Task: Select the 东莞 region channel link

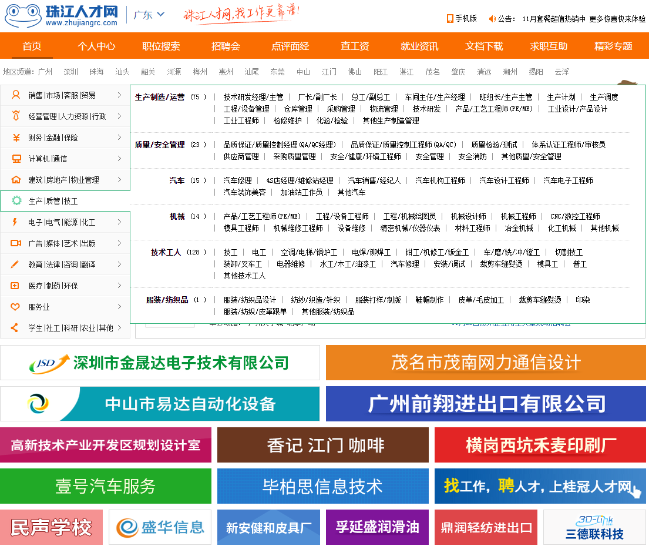Action: 277,72
